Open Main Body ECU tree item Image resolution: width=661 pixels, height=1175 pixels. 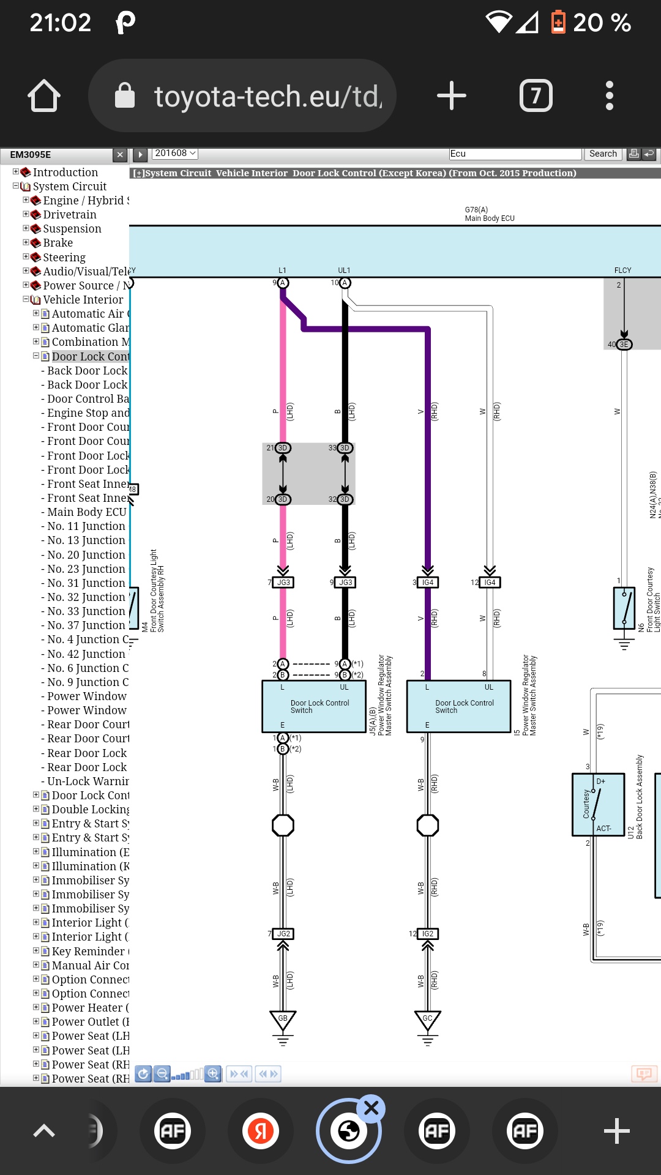86,512
